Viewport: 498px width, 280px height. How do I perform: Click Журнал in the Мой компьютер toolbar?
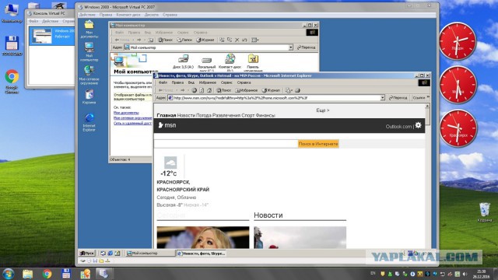[x=205, y=40]
